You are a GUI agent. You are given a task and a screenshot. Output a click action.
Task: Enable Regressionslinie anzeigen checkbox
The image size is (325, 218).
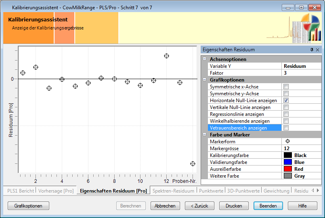286,114
